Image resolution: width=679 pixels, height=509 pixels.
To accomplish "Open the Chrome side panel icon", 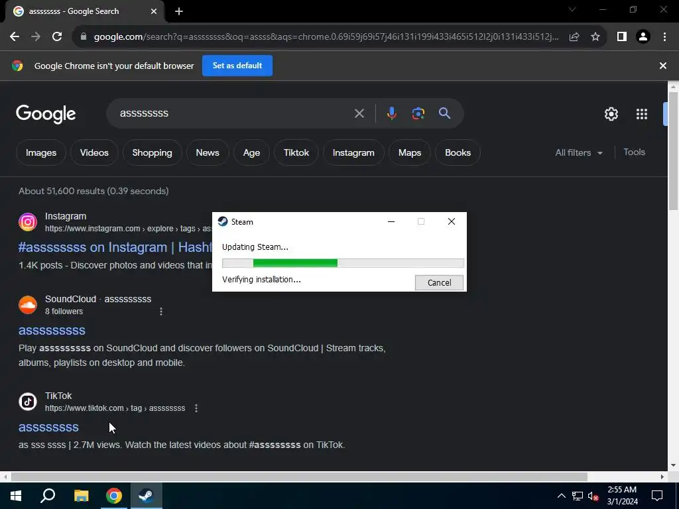I will 622,37.
